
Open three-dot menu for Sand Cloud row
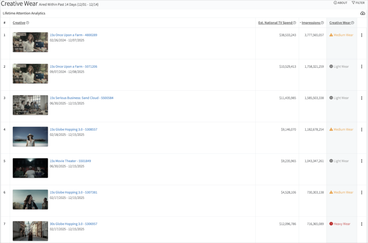pyautogui.click(x=362, y=98)
